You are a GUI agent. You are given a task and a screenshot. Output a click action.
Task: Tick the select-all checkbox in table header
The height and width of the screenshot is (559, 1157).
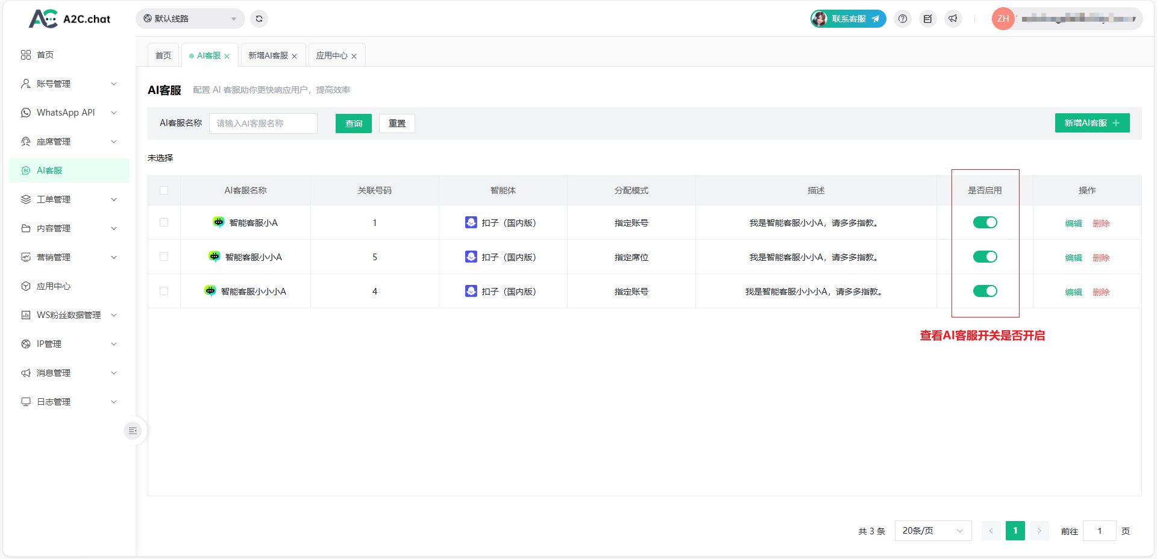pos(164,190)
